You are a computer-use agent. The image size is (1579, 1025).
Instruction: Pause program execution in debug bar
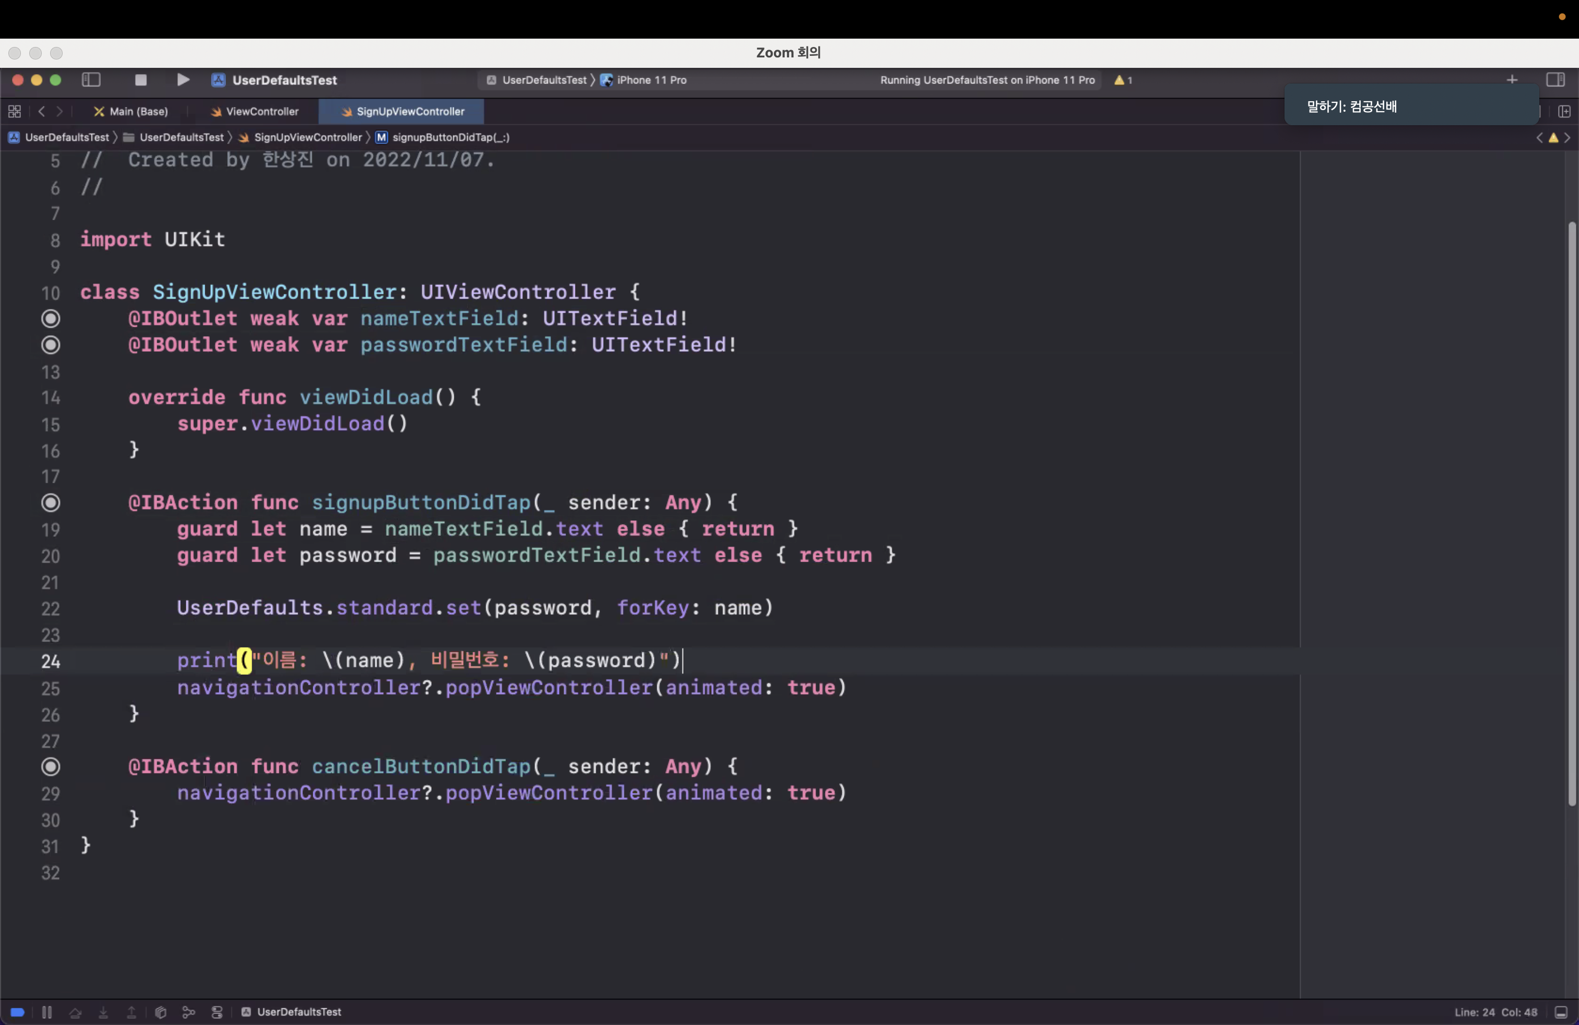(46, 1012)
